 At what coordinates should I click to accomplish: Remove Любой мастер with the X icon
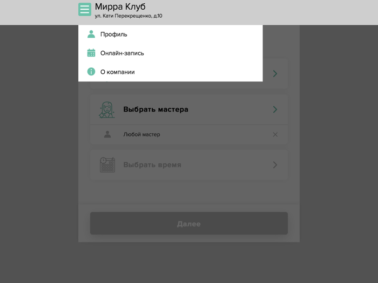pyautogui.click(x=275, y=135)
